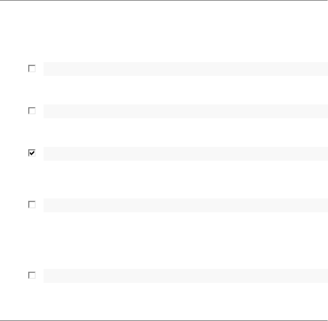The height and width of the screenshot is (321, 328).
Task: Check the first checkbox in the list
Action: tap(32, 69)
